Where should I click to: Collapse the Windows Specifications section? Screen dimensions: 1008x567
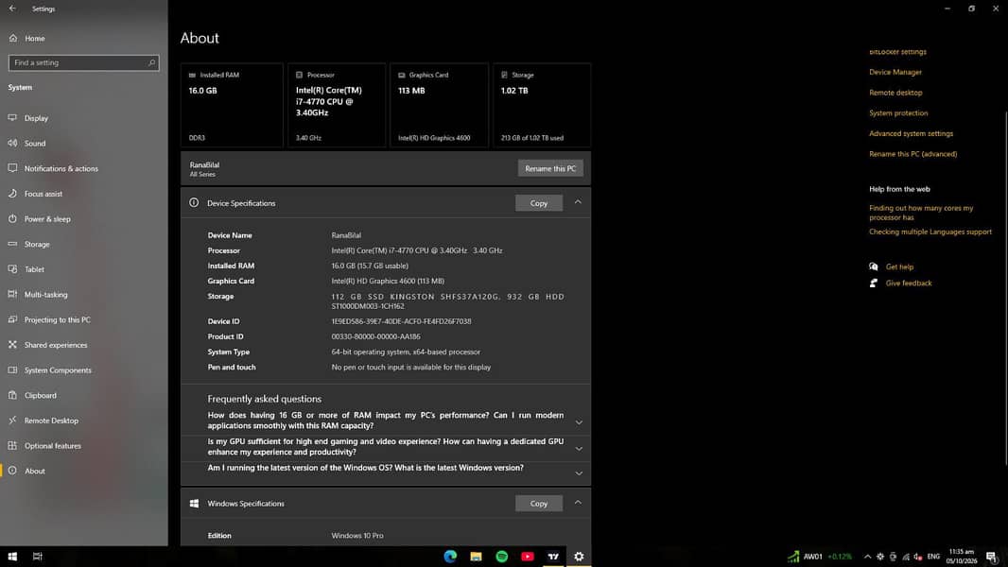click(578, 502)
